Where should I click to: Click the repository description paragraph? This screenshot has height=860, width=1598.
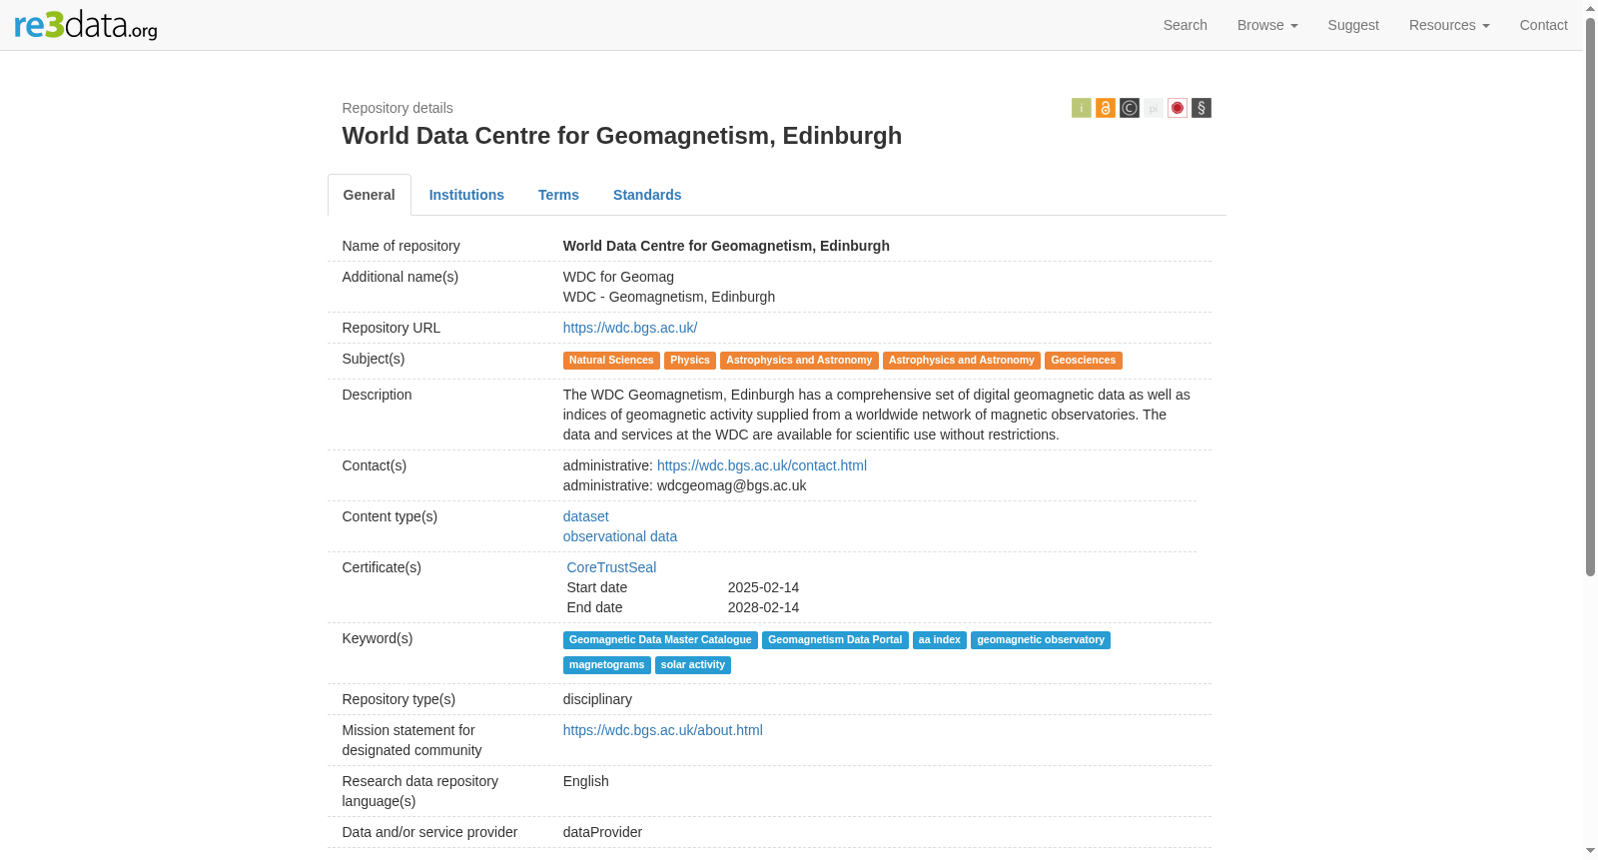pyautogui.click(x=877, y=415)
